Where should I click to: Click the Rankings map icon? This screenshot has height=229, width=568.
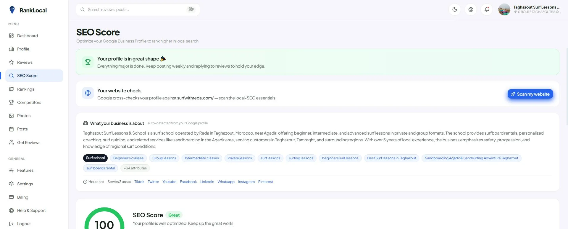[11, 89]
